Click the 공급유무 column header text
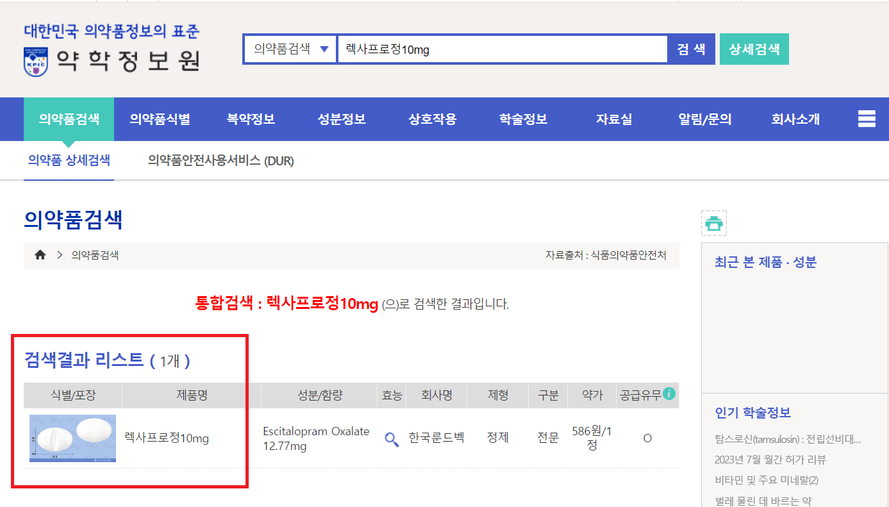The image size is (889, 507). tap(641, 395)
